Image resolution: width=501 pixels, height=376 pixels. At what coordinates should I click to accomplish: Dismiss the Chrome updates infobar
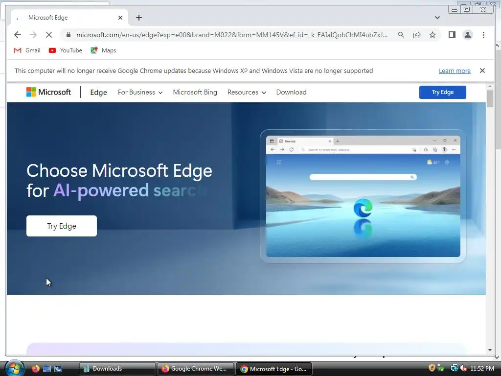point(482,70)
